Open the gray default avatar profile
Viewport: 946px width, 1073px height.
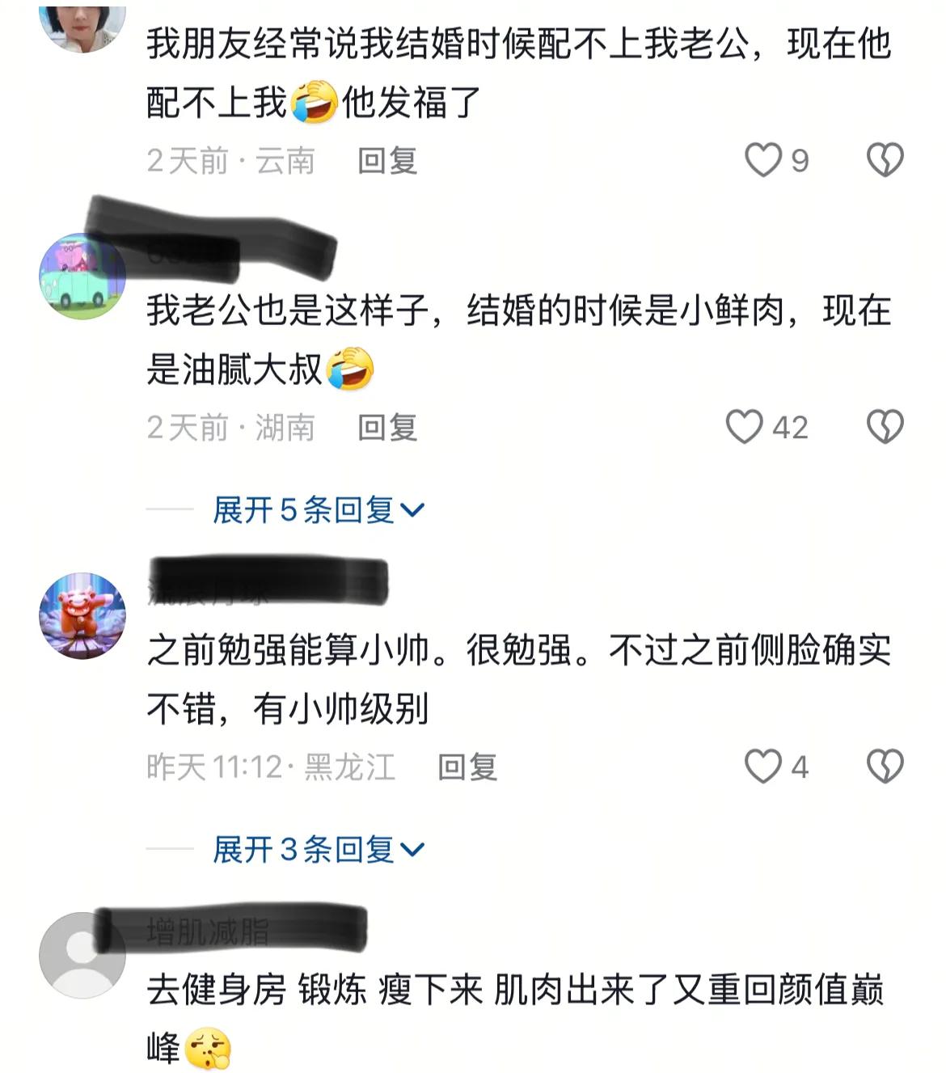point(82,955)
